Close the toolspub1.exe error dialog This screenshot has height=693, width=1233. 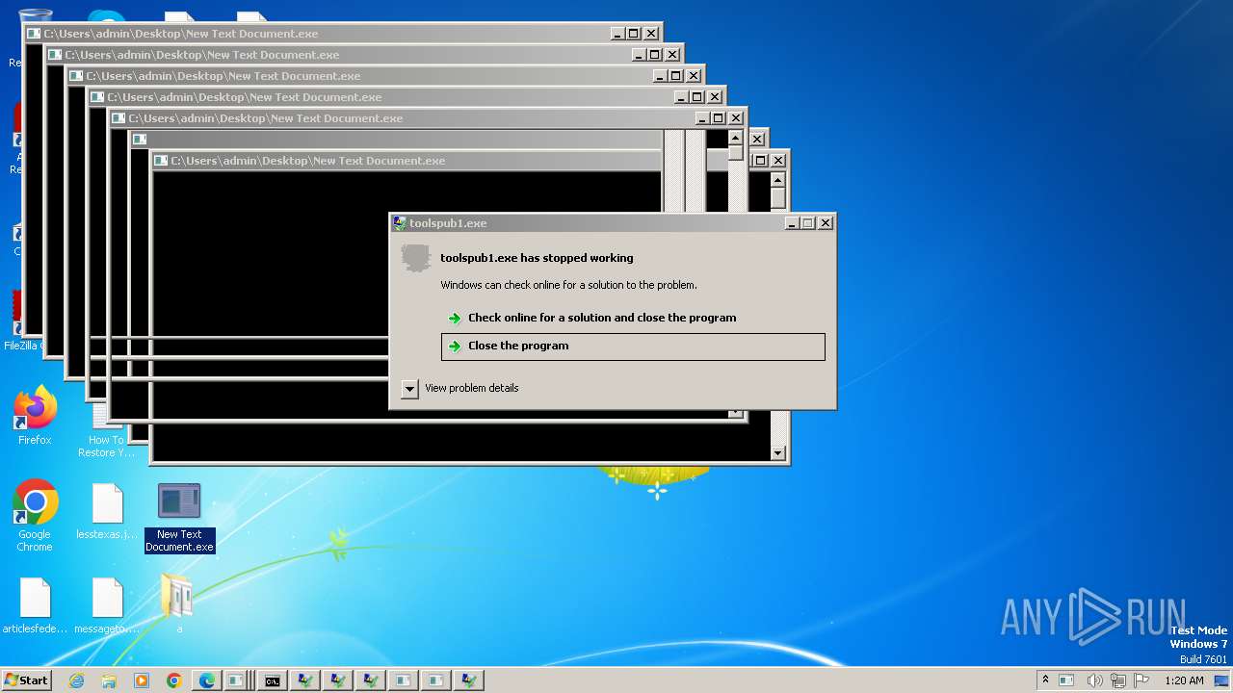coord(826,223)
